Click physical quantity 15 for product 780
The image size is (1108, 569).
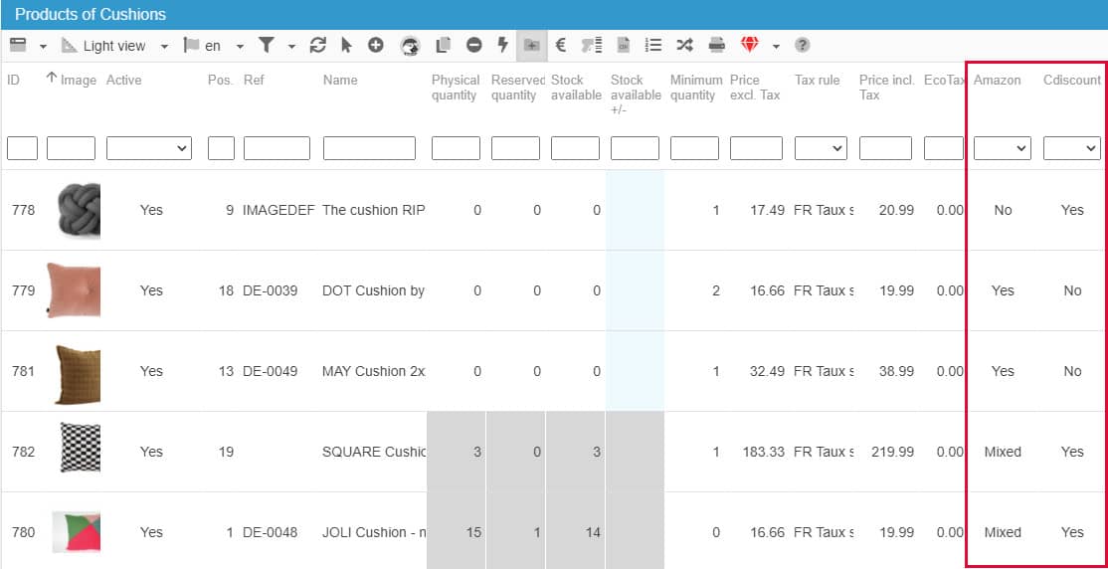[474, 532]
